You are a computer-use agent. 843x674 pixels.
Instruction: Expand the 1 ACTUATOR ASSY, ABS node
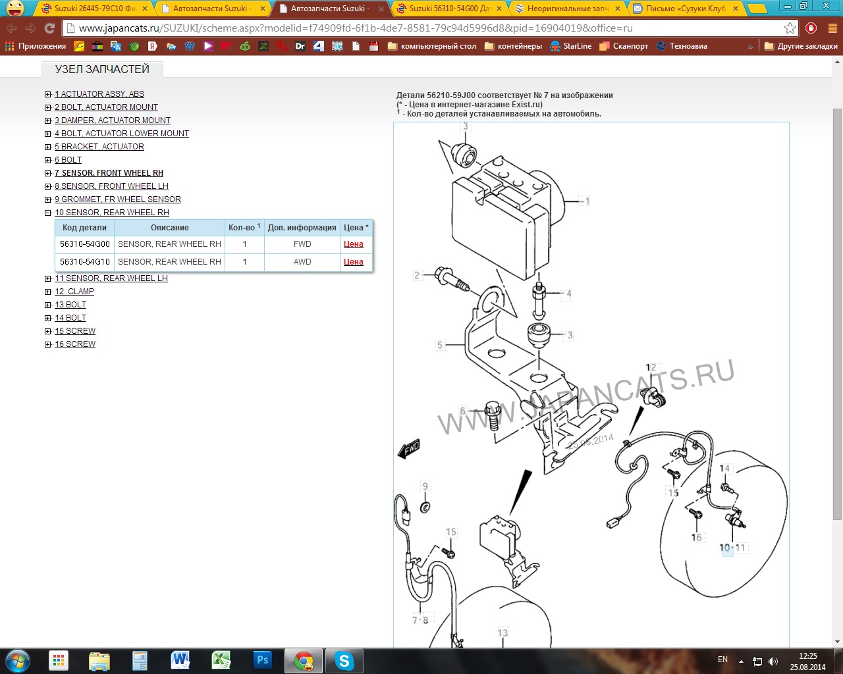(47, 94)
